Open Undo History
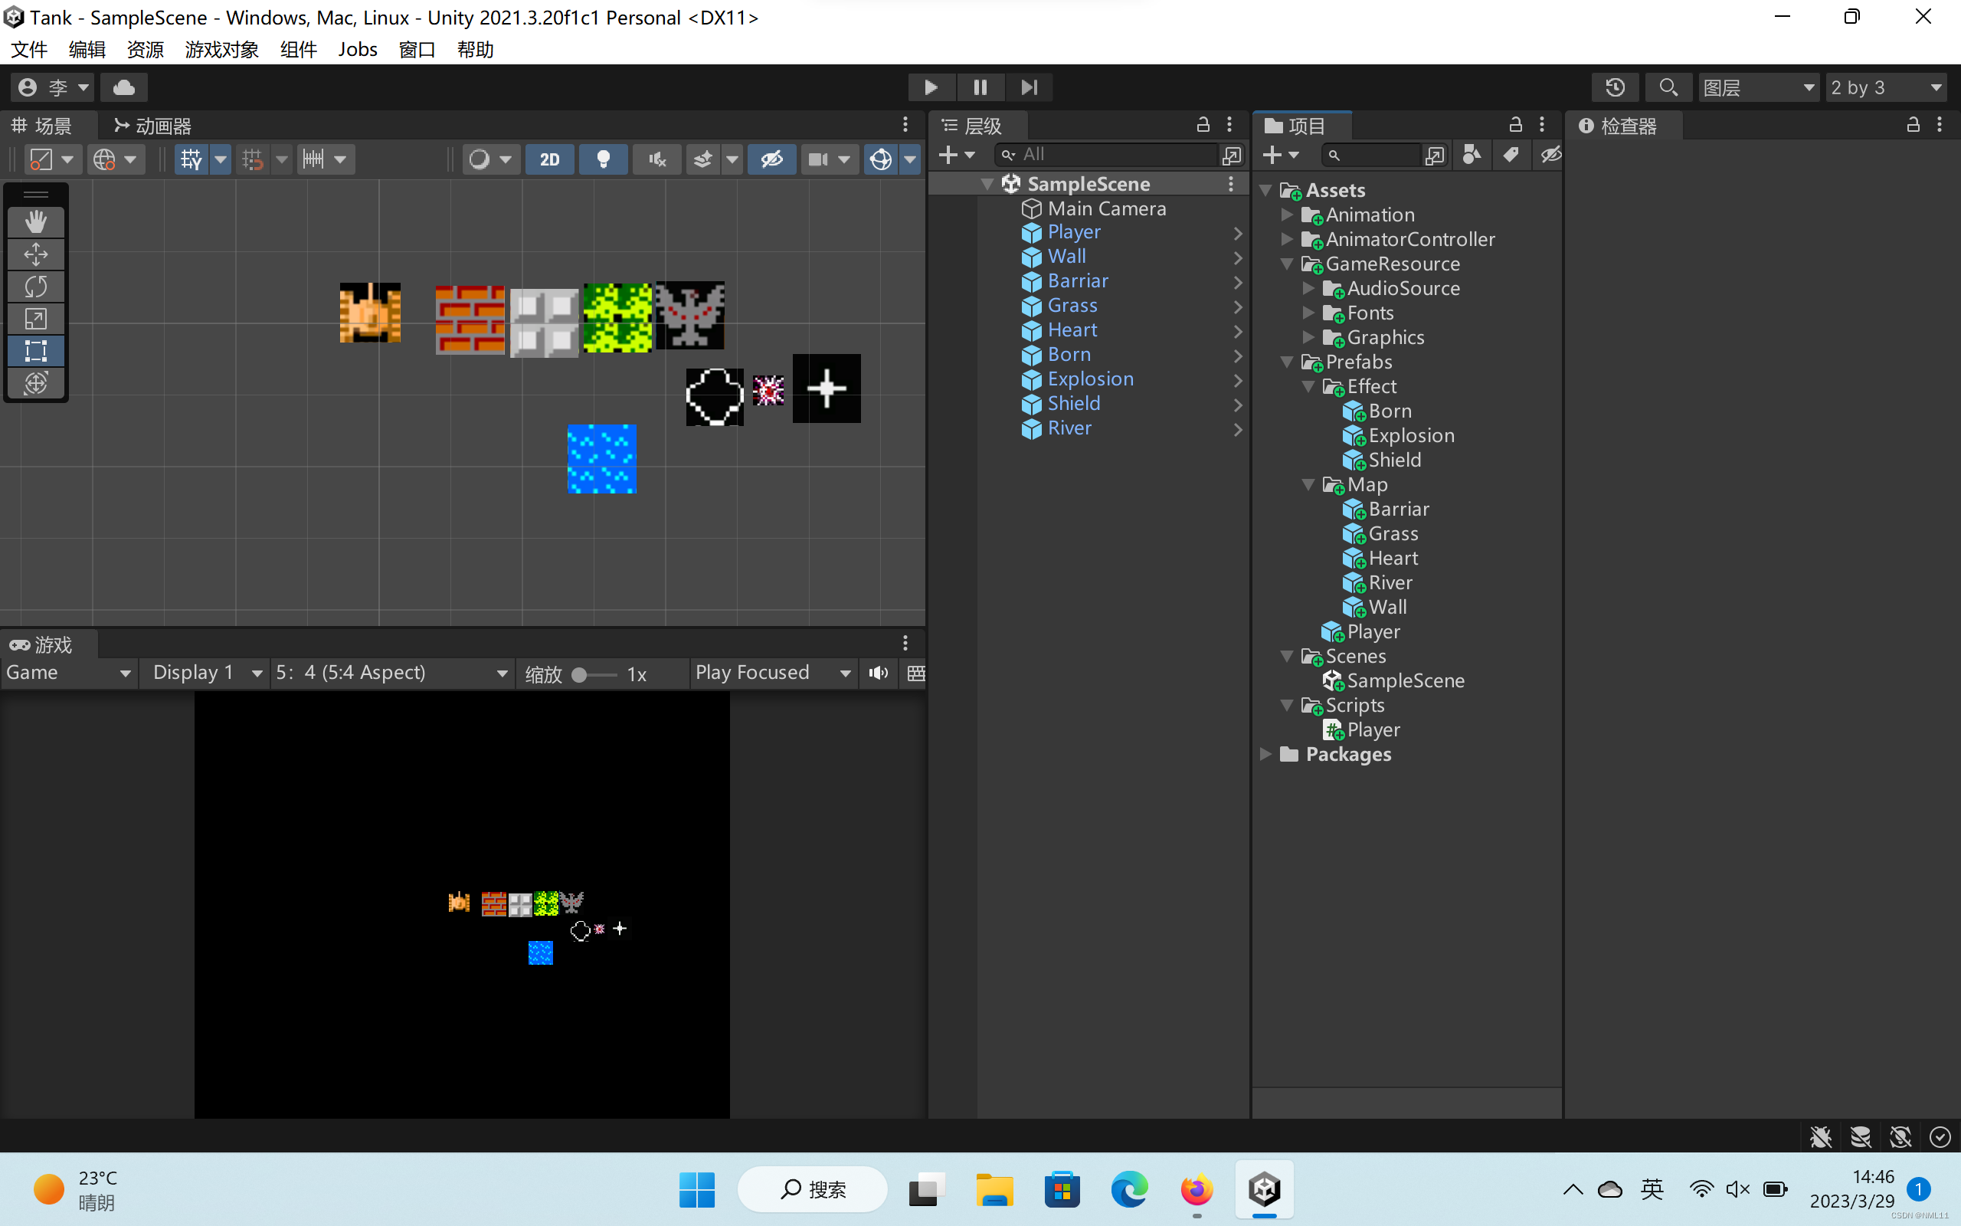The image size is (1961, 1226). point(1615,87)
